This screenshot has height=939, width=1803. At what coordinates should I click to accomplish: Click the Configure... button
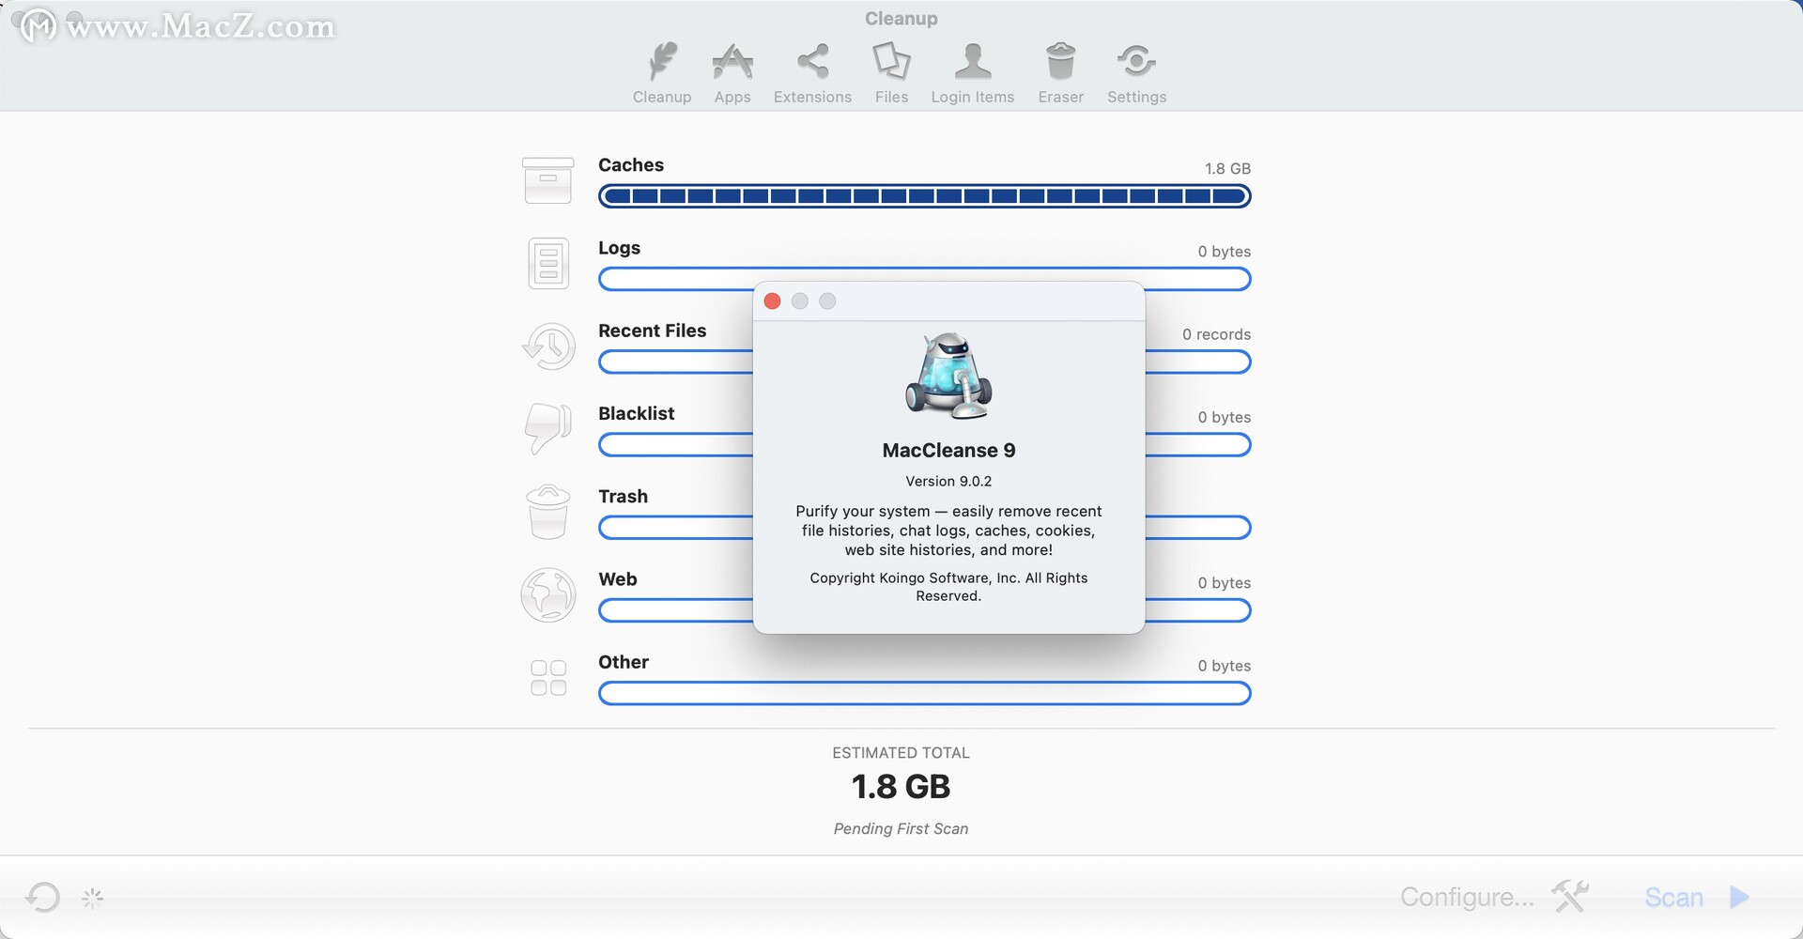1467,897
